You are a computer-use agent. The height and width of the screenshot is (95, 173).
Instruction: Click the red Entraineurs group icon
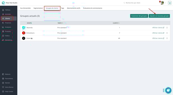click(x=24, y=33)
